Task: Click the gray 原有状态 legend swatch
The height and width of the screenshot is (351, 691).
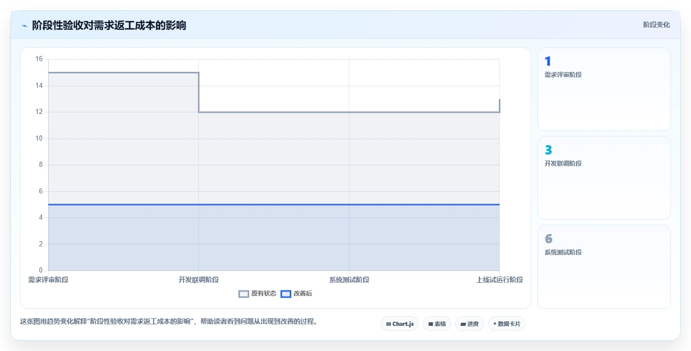Action: tap(244, 294)
